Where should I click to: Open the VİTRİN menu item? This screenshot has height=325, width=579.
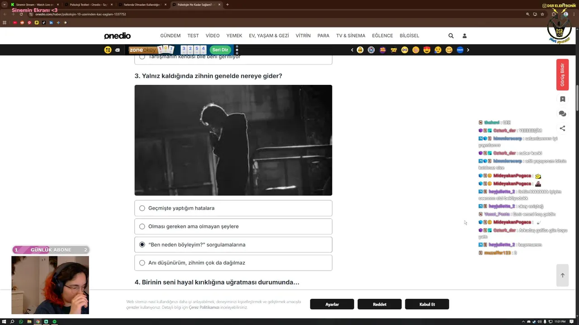pyautogui.click(x=303, y=36)
